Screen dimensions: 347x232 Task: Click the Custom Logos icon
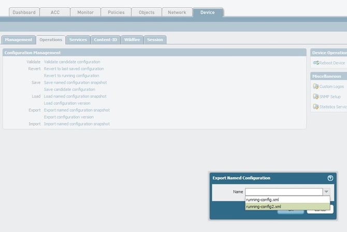pyautogui.click(x=315, y=86)
